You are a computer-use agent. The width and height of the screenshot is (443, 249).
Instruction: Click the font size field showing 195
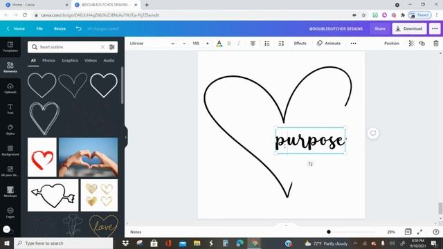[196, 44]
